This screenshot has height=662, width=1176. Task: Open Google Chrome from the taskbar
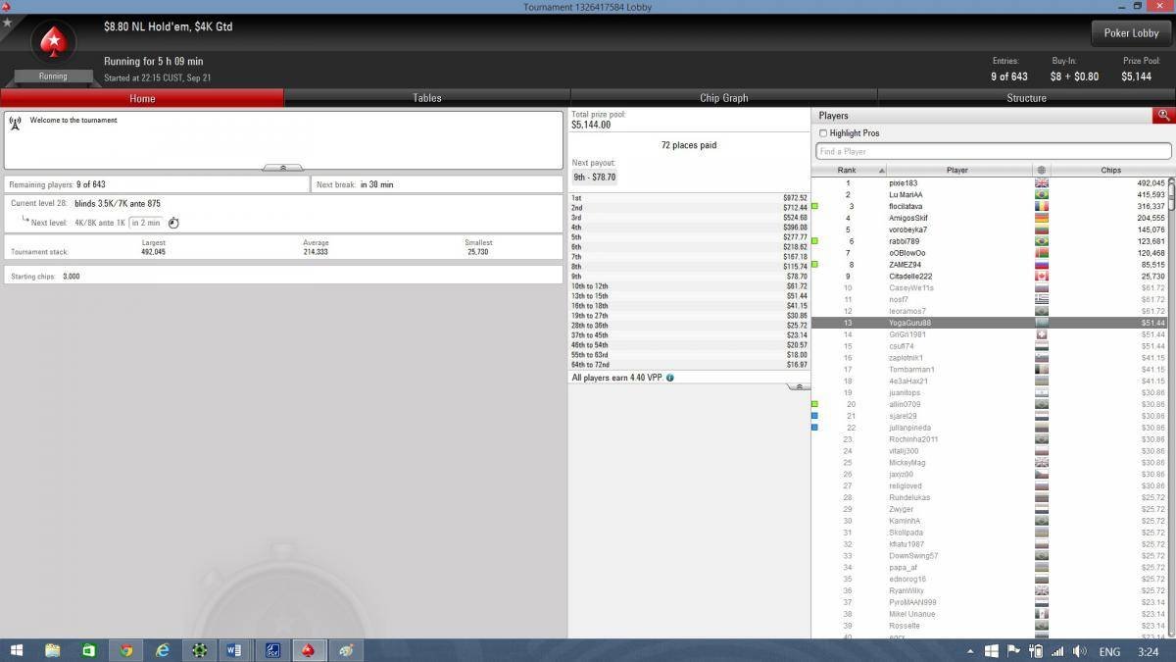(x=125, y=650)
